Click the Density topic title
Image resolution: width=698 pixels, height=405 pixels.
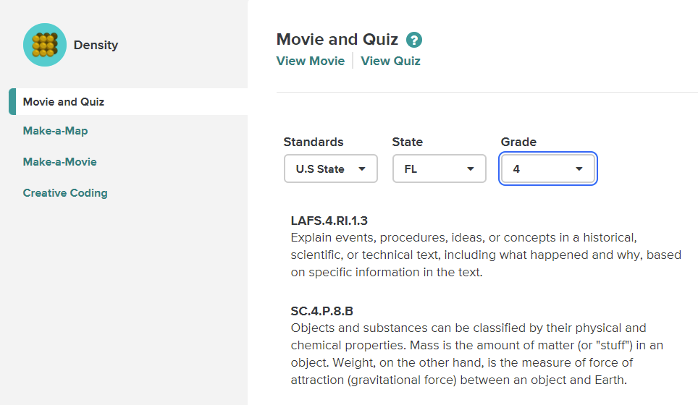click(96, 45)
